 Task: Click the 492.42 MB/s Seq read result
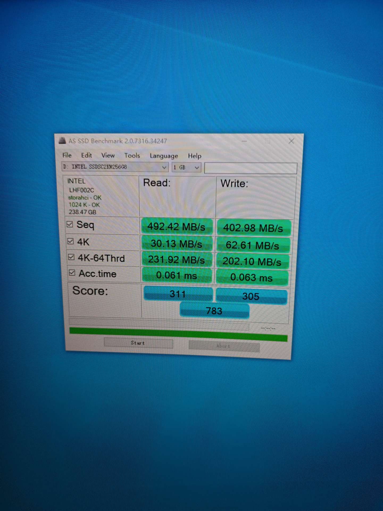177,227
